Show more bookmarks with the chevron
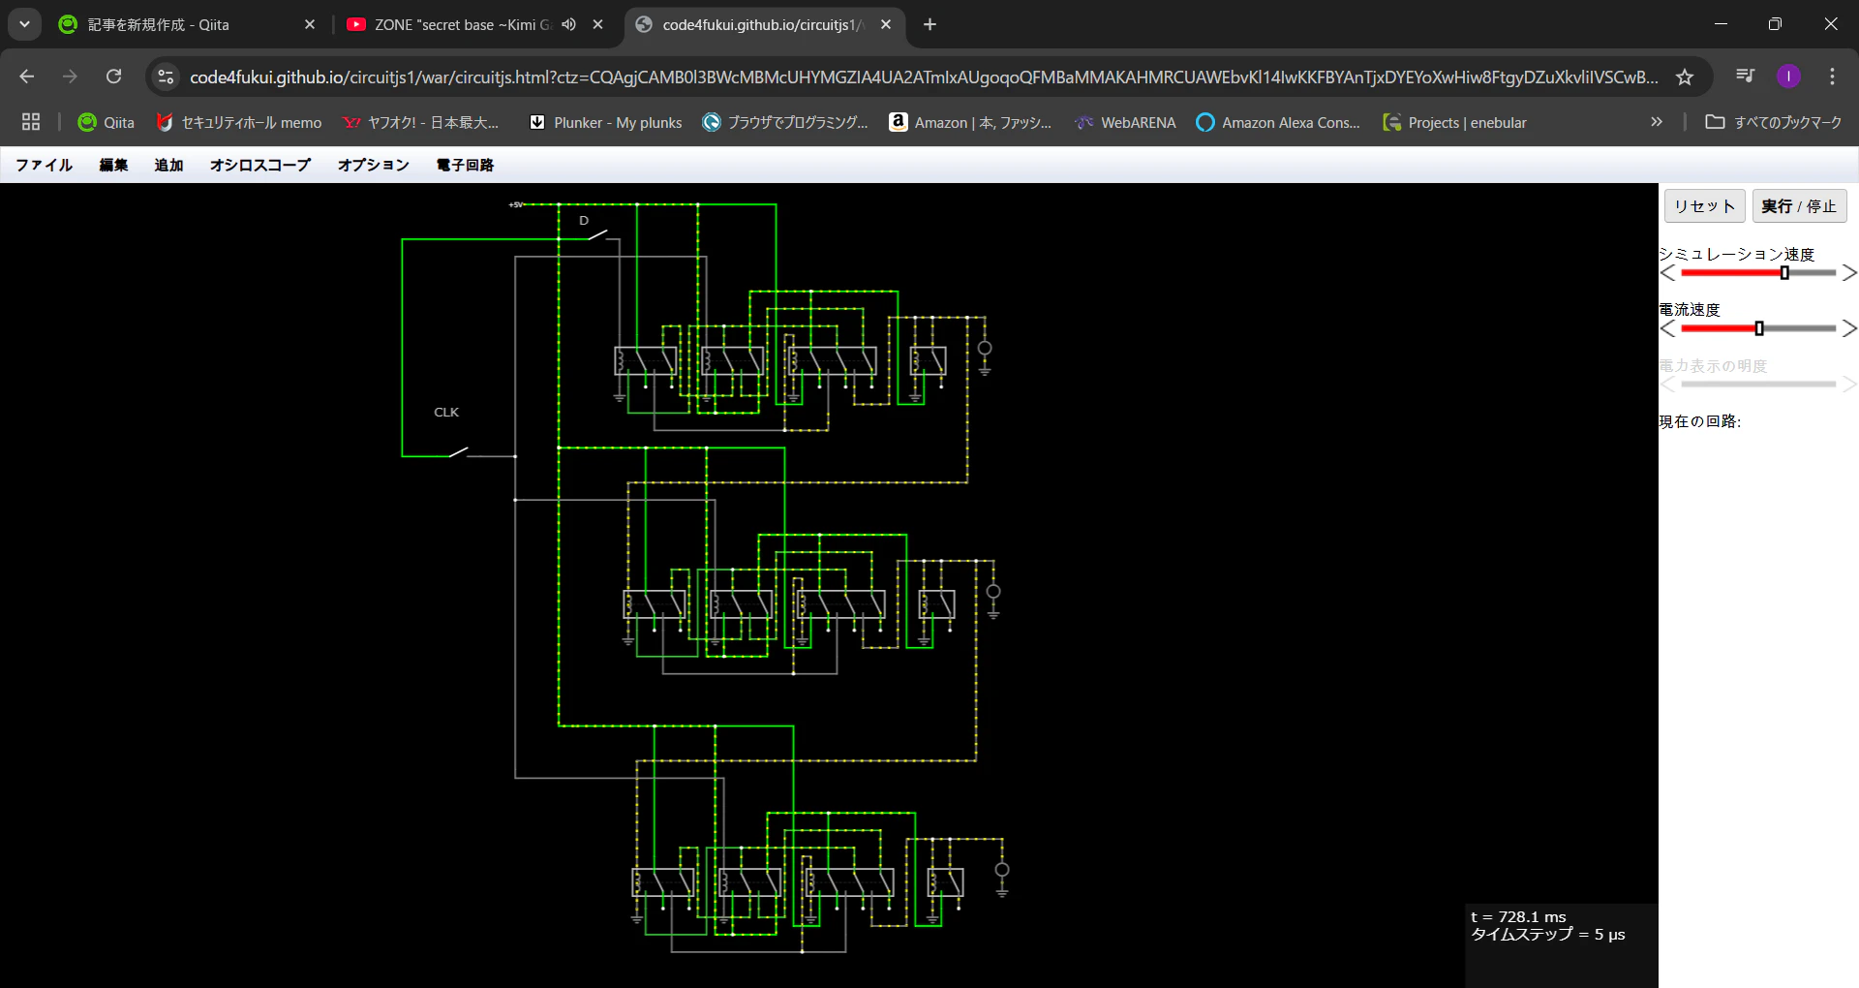 pyautogui.click(x=1657, y=122)
